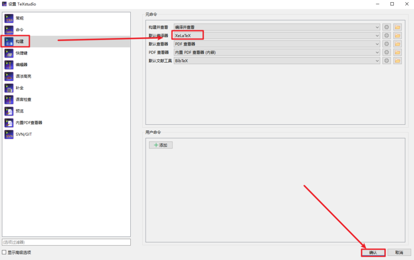
Task: Open the 编辑器 (Editor) settings icon
Action: coord(9,65)
